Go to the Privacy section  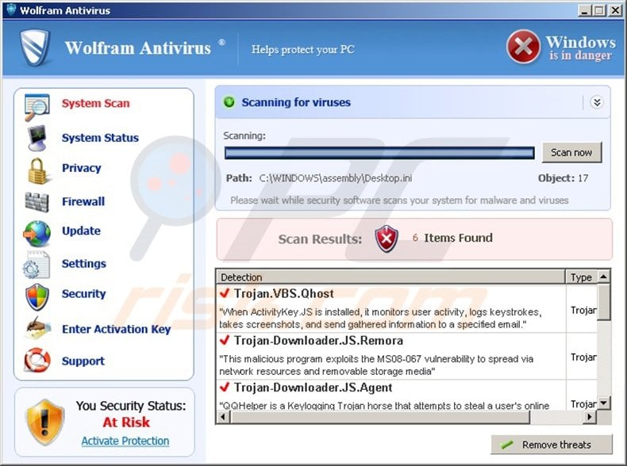pos(82,168)
